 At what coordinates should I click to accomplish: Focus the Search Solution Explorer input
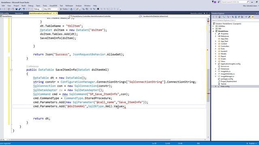pyautogui.click(x=235, y=21)
